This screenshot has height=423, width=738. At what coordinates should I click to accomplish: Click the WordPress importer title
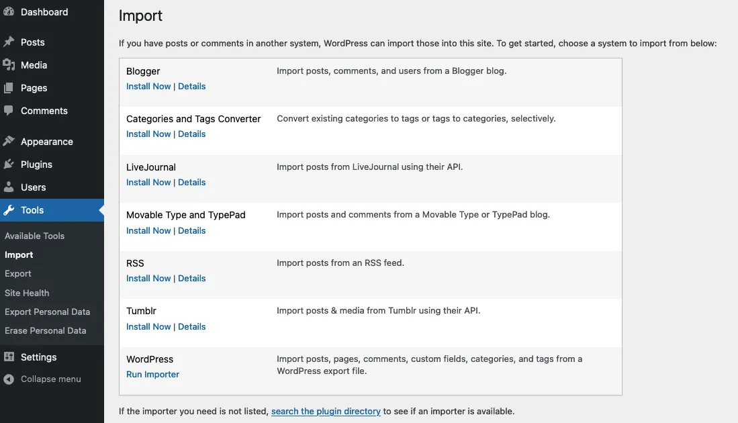point(150,359)
